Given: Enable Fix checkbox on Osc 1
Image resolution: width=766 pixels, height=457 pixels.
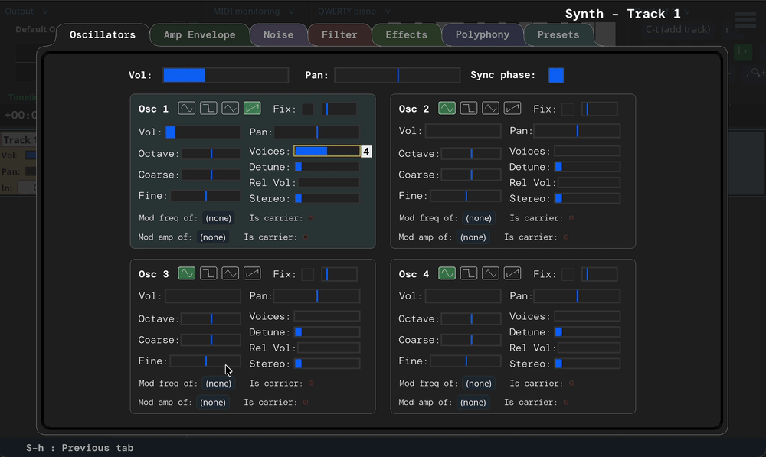Looking at the screenshot, I should pyautogui.click(x=308, y=109).
